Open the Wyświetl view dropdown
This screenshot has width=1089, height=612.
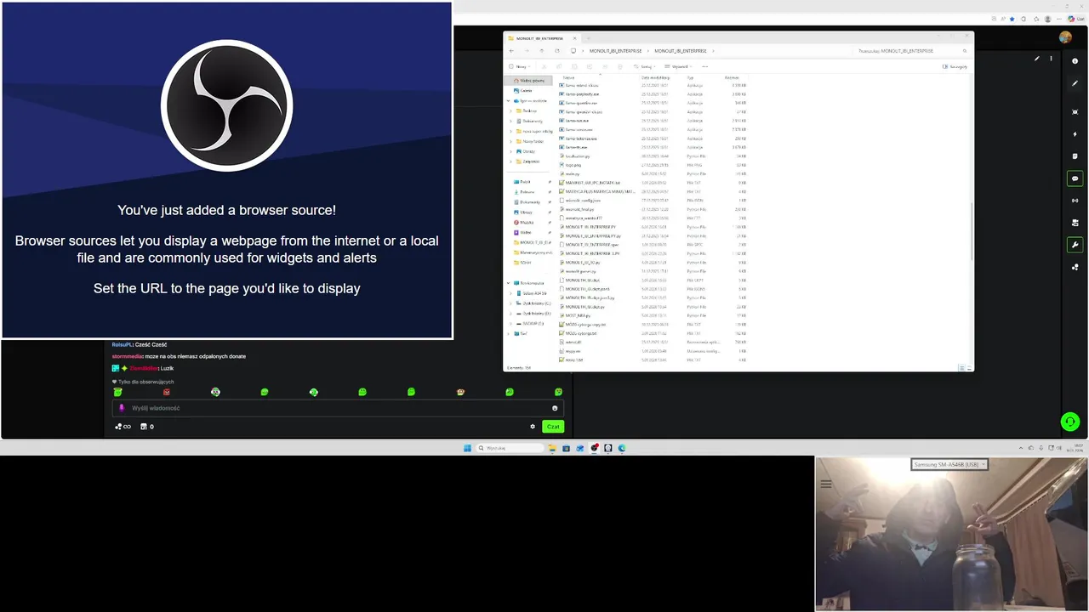pyautogui.click(x=680, y=66)
